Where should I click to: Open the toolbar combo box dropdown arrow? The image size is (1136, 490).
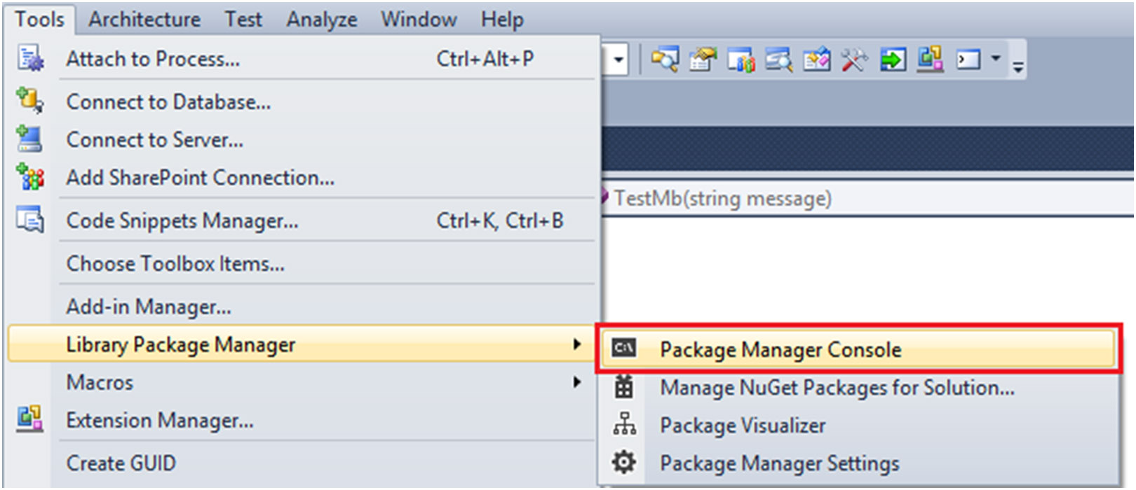618,59
